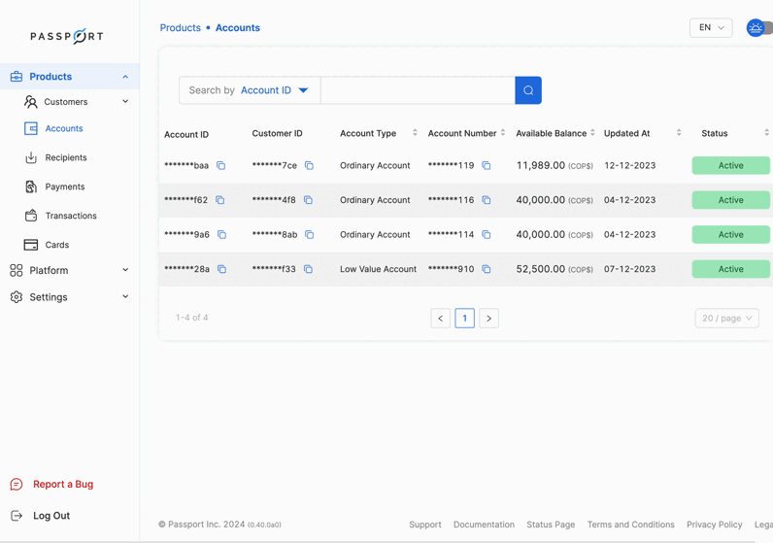Click the 12-12-2023 updated date
This screenshot has width=773, height=543.
(629, 166)
